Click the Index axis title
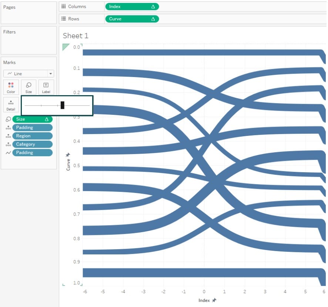328x307 pixels. [x=204, y=300]
